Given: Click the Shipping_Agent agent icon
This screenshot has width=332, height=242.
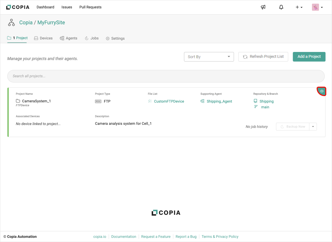Looking at the screenshot, I should [x=202, y=101].
